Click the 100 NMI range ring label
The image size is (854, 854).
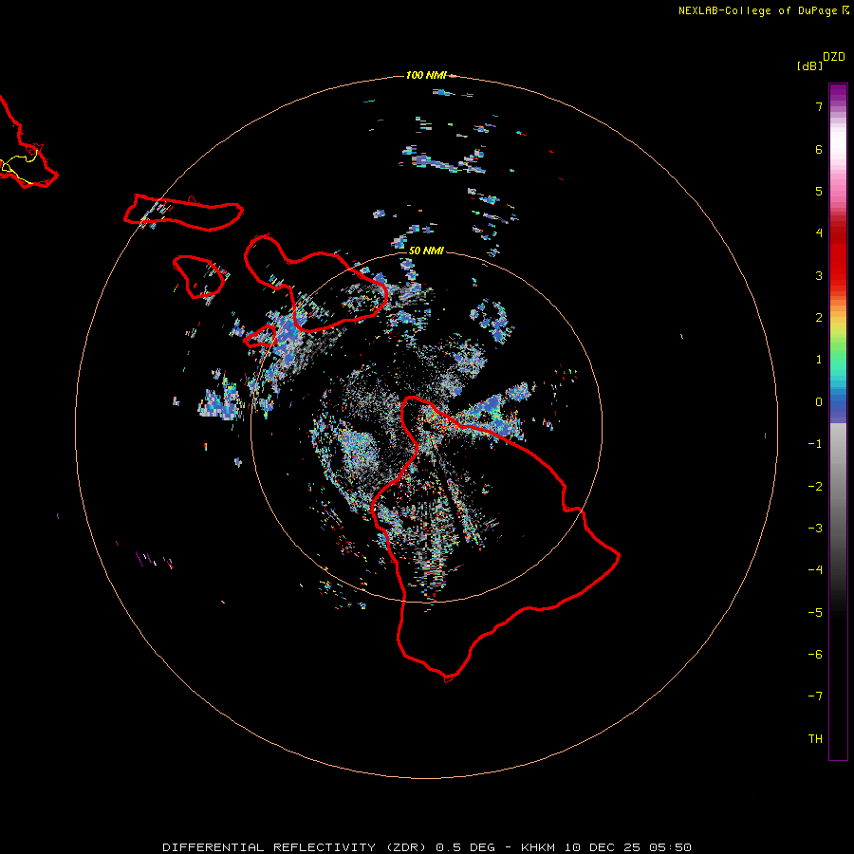pyautogui.click(x=426, y=75)
